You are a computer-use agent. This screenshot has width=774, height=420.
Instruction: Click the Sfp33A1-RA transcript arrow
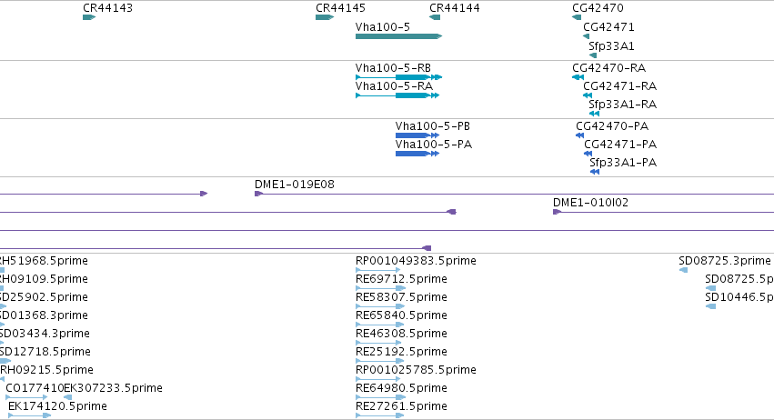click(x=594, y=114)
